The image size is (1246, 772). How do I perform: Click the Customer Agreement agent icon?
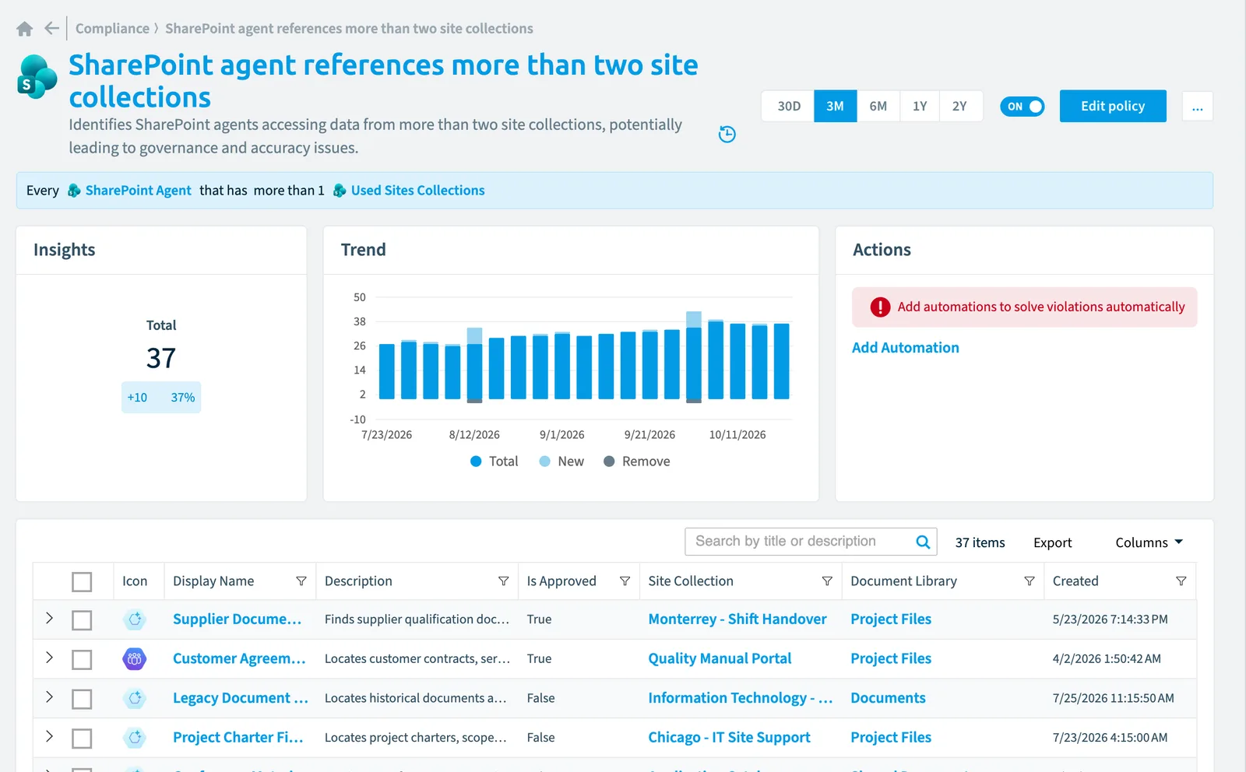[x=135, y=659]
